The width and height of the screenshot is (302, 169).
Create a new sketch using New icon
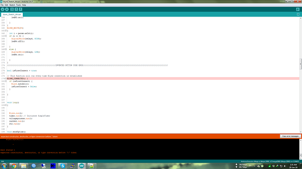coord(12,10)
